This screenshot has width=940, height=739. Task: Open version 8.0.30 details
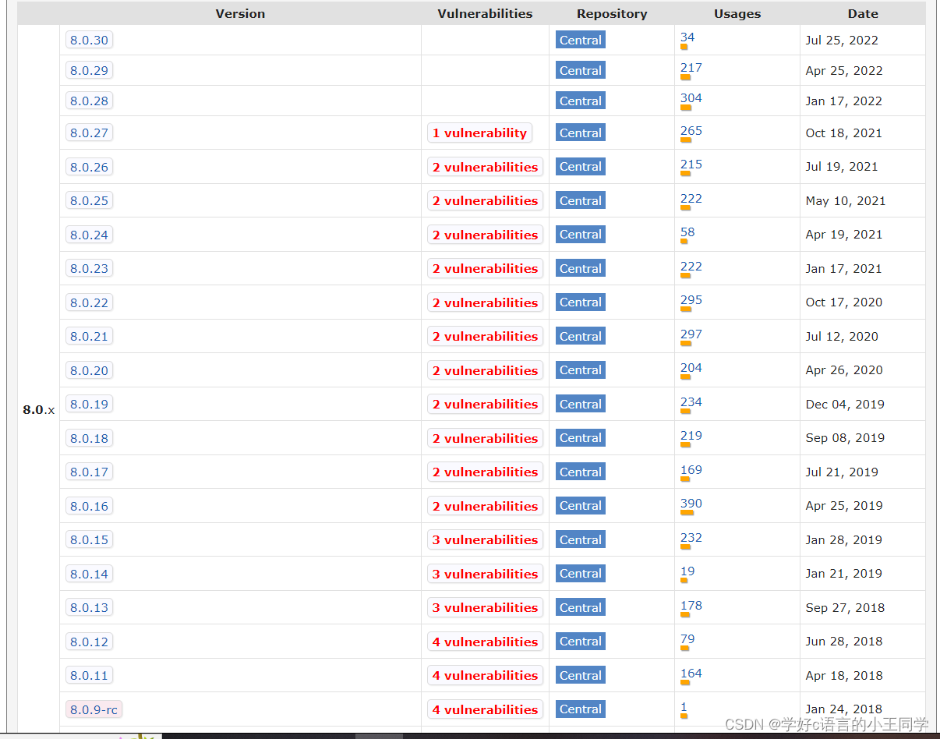[x=89, y=40]
